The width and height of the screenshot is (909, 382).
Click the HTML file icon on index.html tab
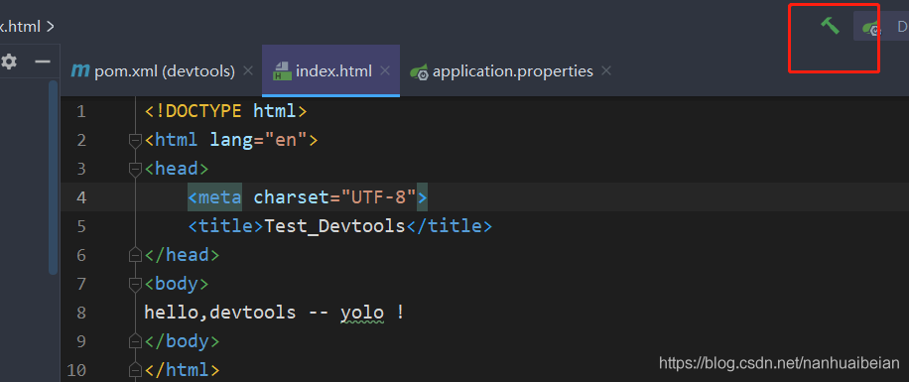pos(282,70)
